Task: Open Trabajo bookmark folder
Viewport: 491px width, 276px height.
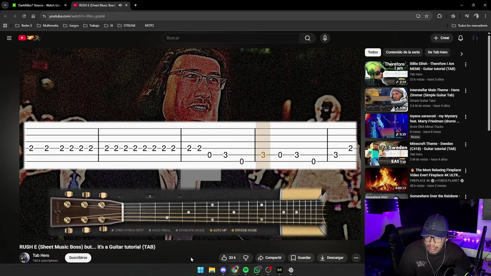Action: point(91,26)
